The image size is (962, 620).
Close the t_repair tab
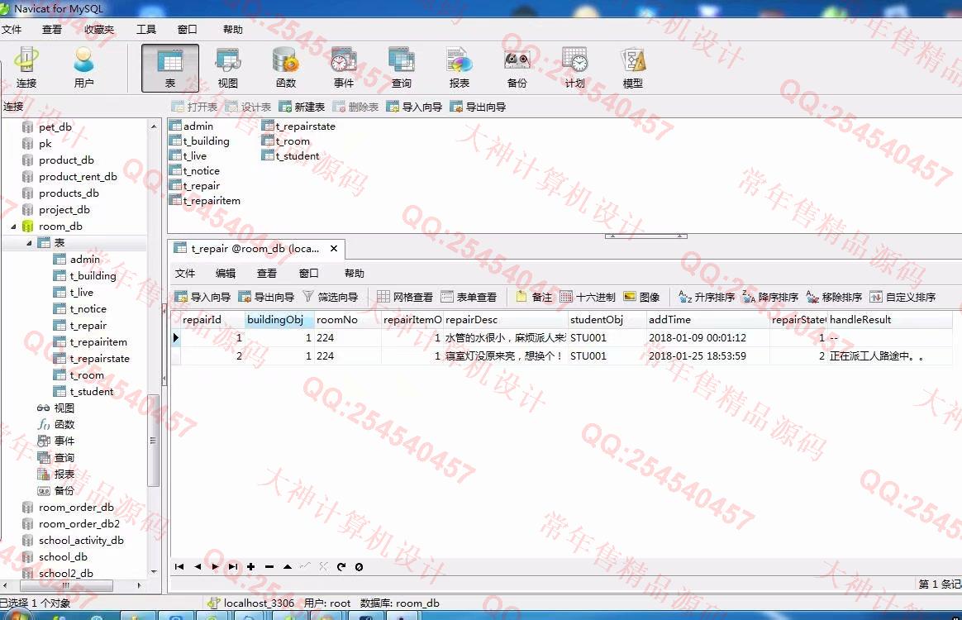pyautogui.click(x=334, y=249)
